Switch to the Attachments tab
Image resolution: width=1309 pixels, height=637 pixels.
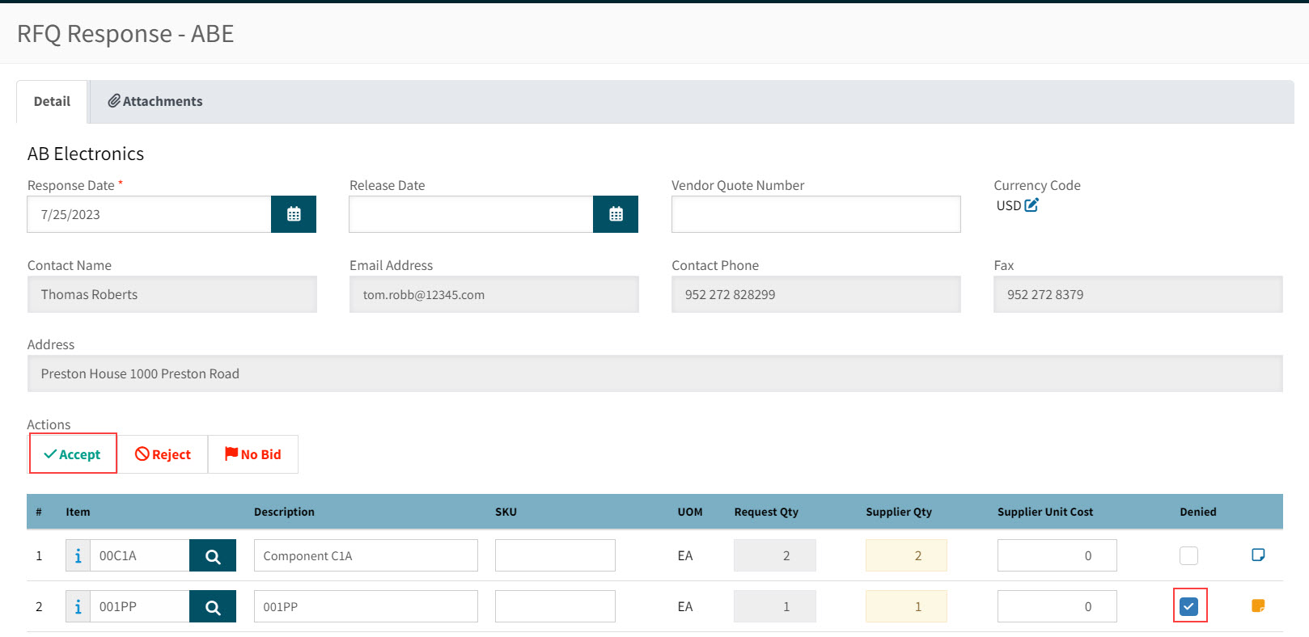pos(155,102)
